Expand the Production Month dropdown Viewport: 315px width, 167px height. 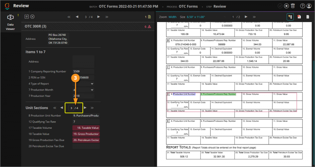92,90
